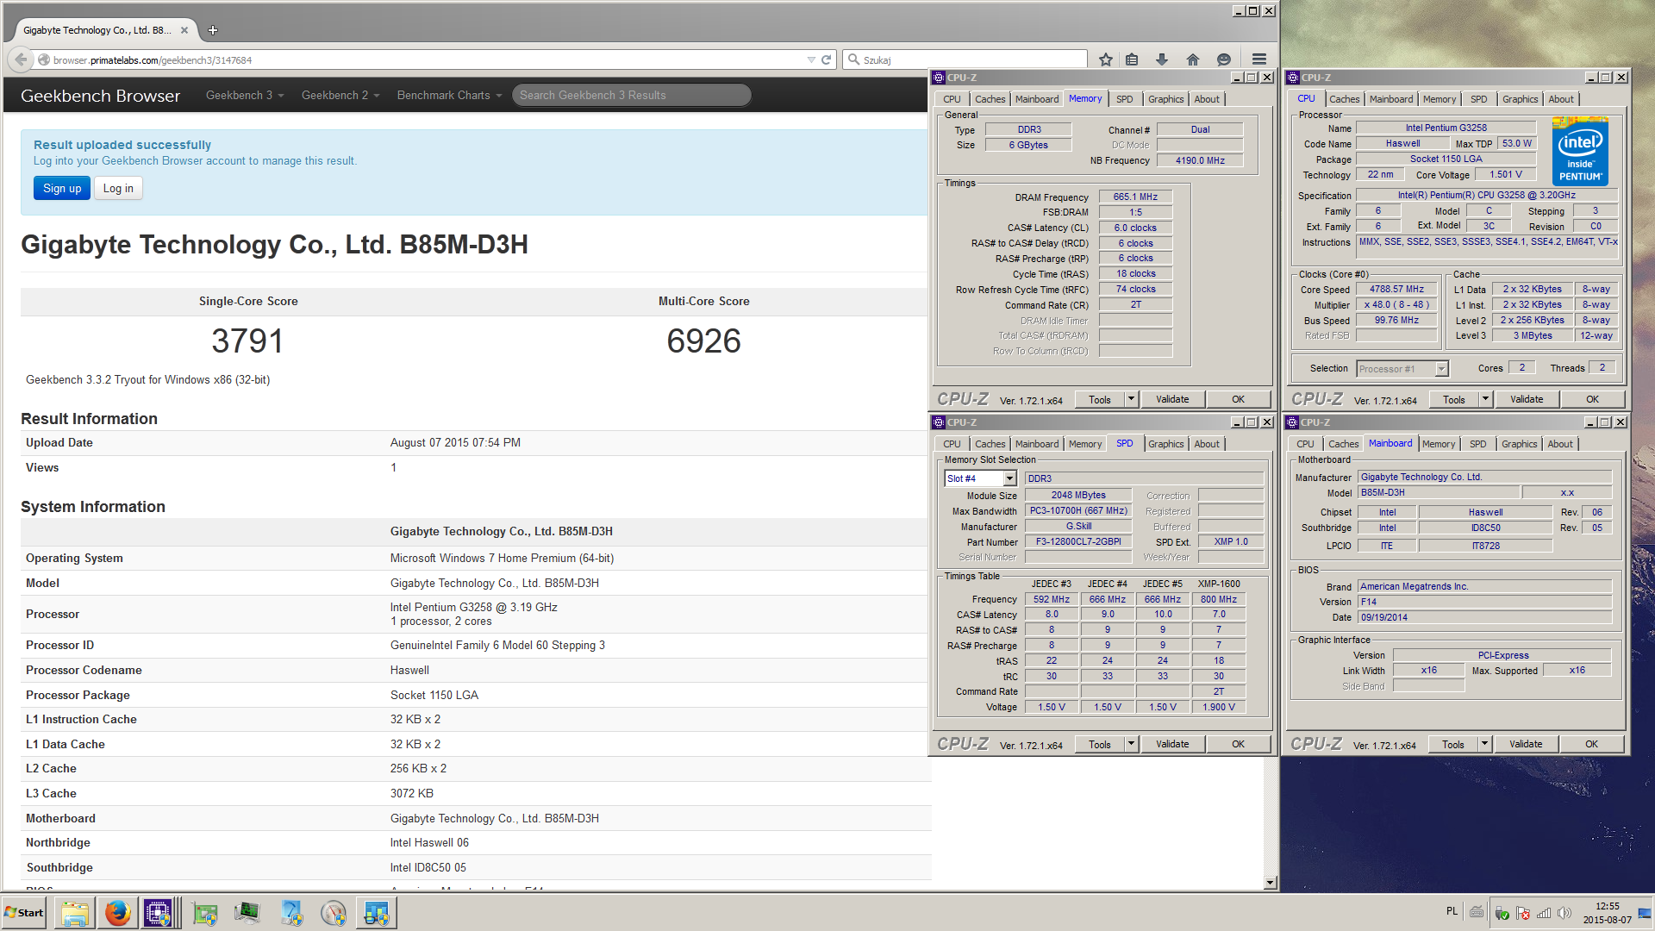Open network signal icon in system tray
The height and width of the screenshot is (931, 1655).
pyautogui.click(x=1544, y=913)
